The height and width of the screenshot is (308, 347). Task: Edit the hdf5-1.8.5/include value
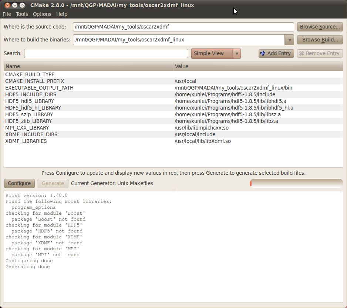(x=225, y=94)
